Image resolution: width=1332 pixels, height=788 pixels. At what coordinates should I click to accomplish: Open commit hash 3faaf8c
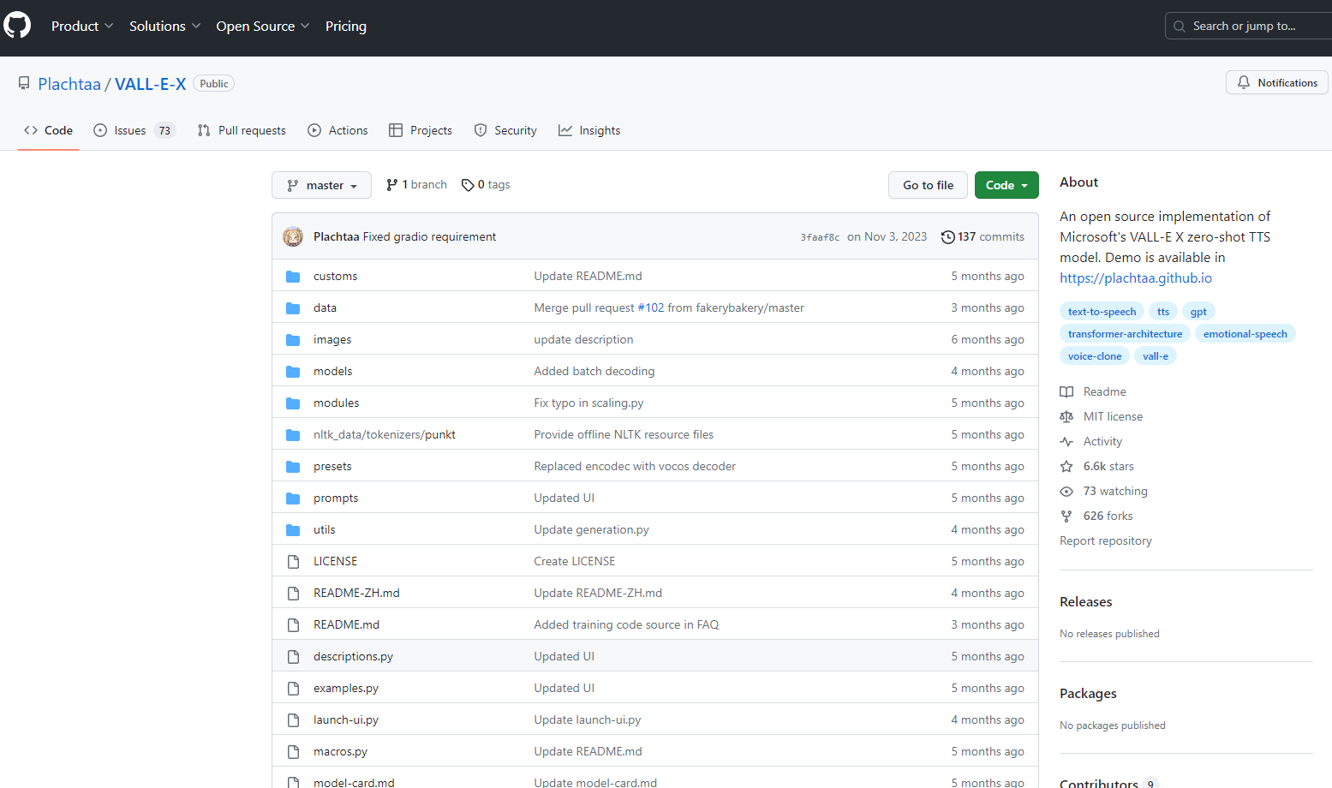pyautogui.click(x=820, y=237)
